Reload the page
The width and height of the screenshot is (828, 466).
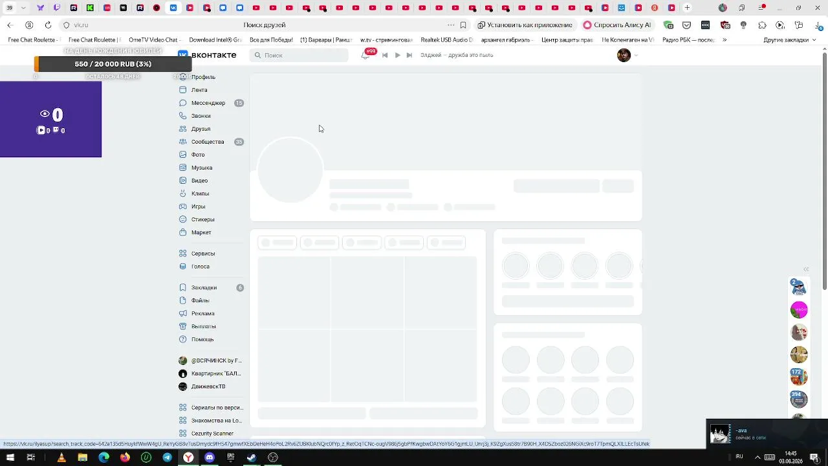point(48,25)
